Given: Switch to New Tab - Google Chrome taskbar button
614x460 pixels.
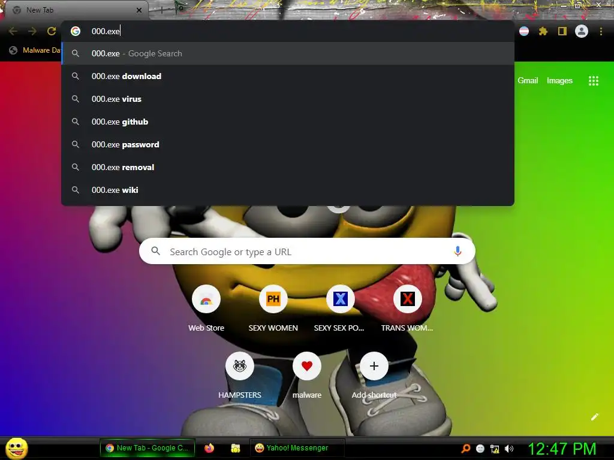Looking at the screenshot, I should (x=148, y=448).
